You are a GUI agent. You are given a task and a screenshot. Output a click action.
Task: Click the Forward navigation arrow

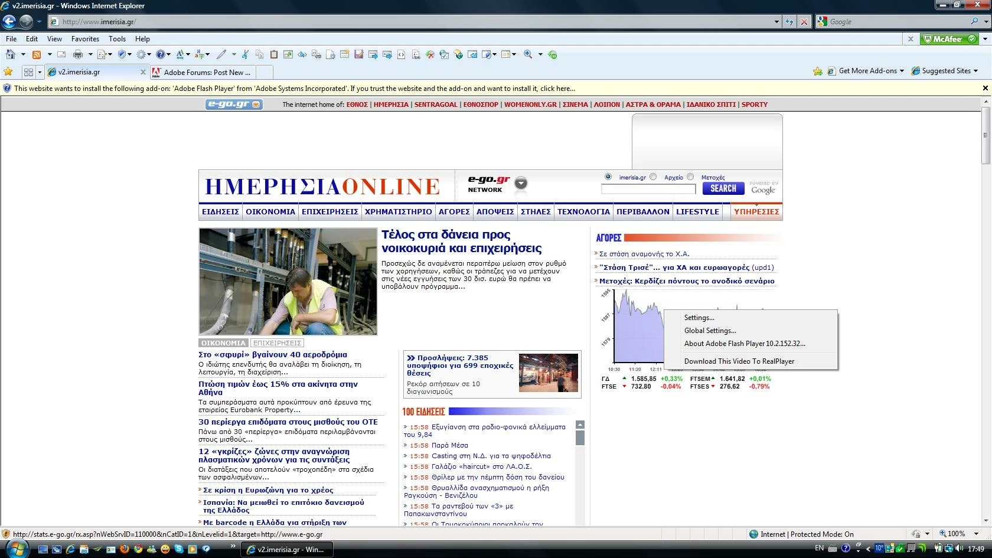coord(26,22)
